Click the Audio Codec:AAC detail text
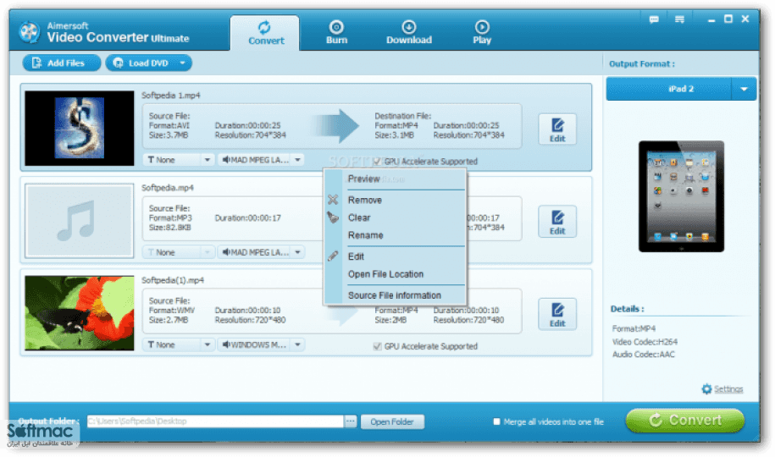775x457 pixels. (x=643, y=355)
